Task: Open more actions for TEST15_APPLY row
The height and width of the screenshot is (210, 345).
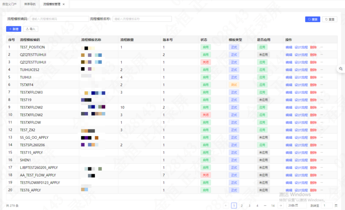Action: (322, 153)
